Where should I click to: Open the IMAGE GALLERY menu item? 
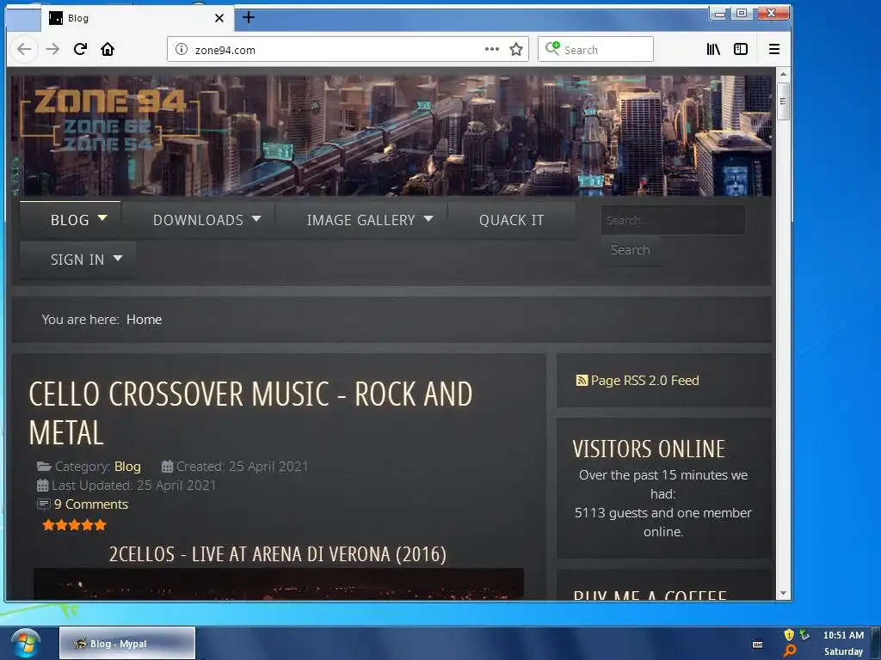360,220
